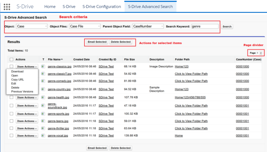The width and height of the screenshot is (267, 152).
Task: Click file type icon for genre-teens.jpg
Action: click(x=43, y=121)
